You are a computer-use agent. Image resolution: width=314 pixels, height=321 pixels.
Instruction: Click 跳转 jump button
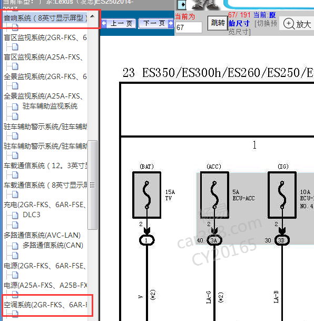click(218, 23)
